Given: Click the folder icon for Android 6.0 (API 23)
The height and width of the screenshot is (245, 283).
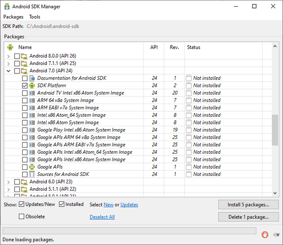Looking at the screenshot, I should click(24, 182).
